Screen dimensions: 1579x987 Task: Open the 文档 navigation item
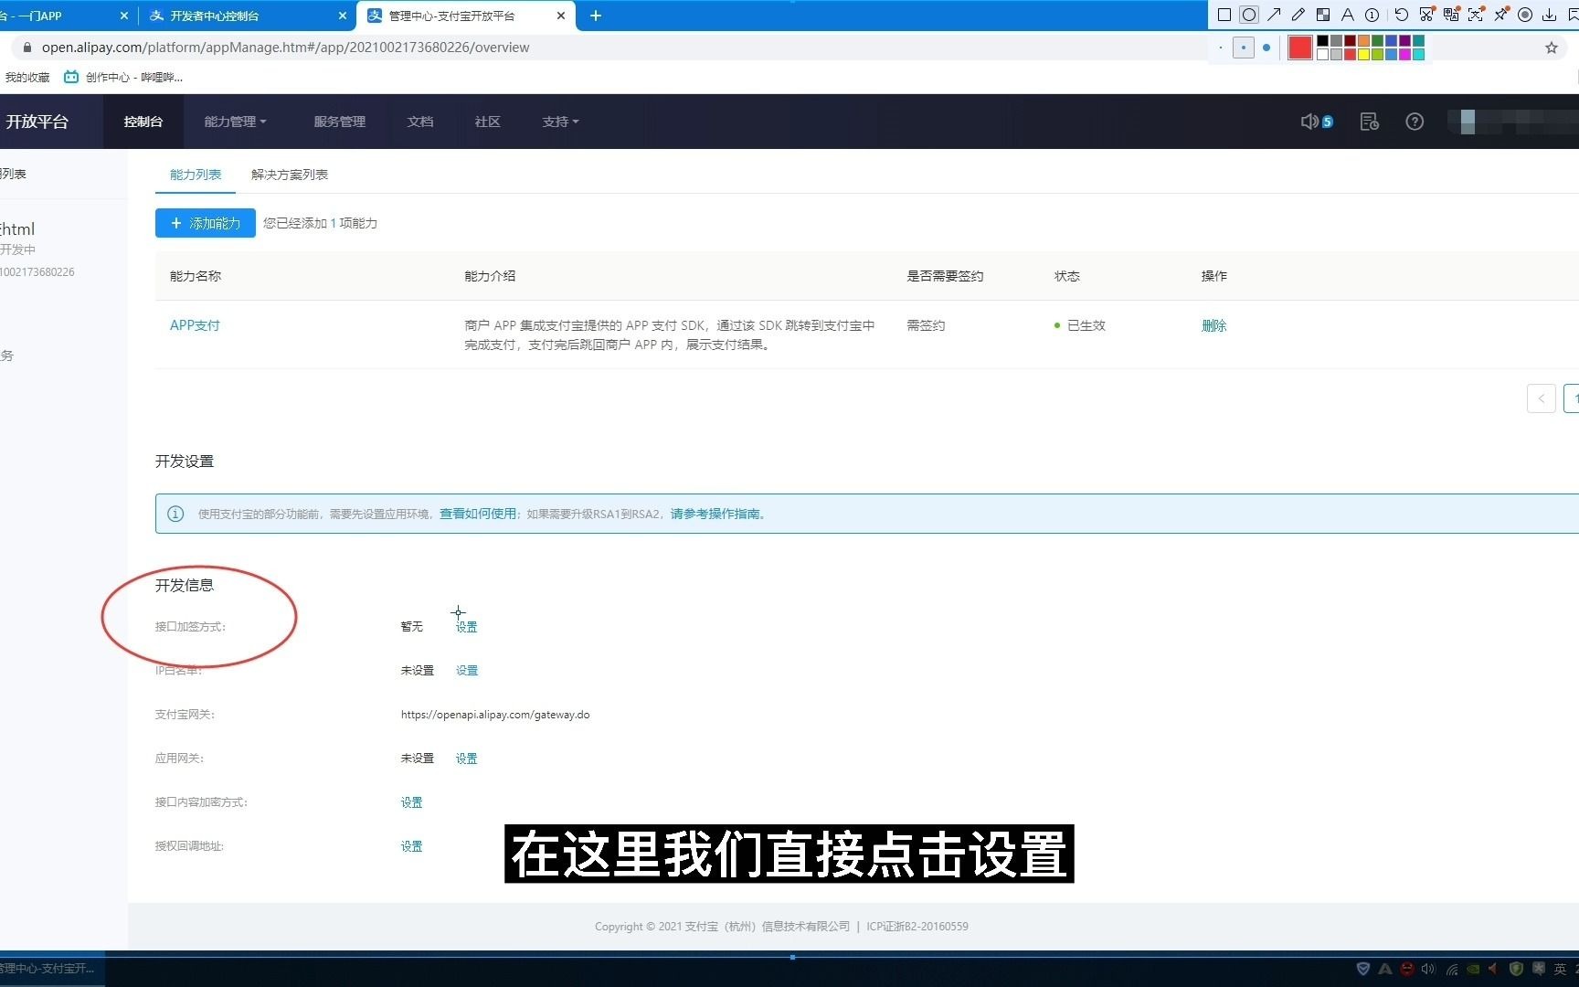coord(420,121)
